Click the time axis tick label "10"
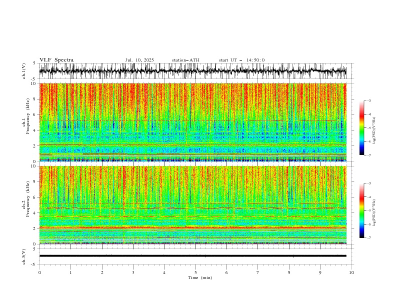396x306 pixels. point(351,272)
